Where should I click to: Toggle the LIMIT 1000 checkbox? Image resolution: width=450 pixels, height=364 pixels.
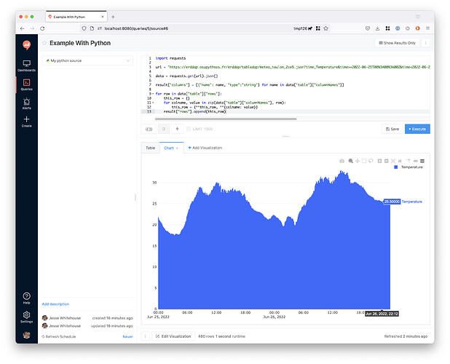[189, 129]
